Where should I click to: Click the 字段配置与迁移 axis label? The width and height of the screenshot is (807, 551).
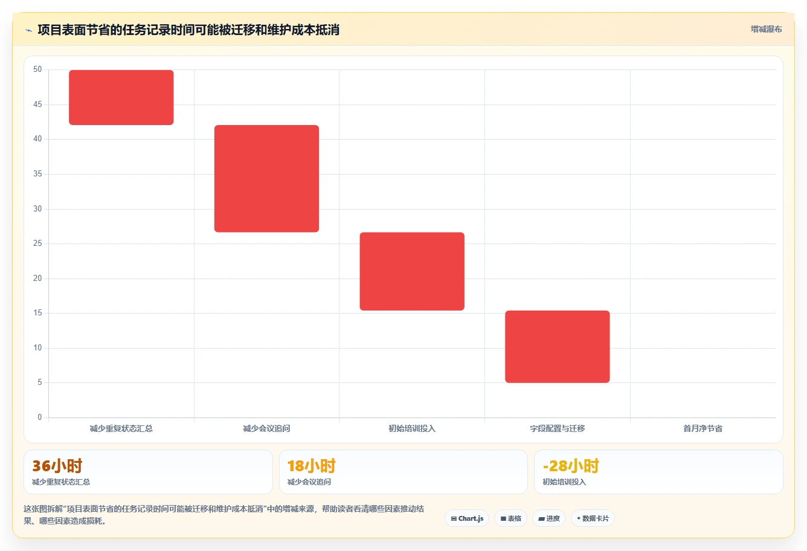click(558, 428)
